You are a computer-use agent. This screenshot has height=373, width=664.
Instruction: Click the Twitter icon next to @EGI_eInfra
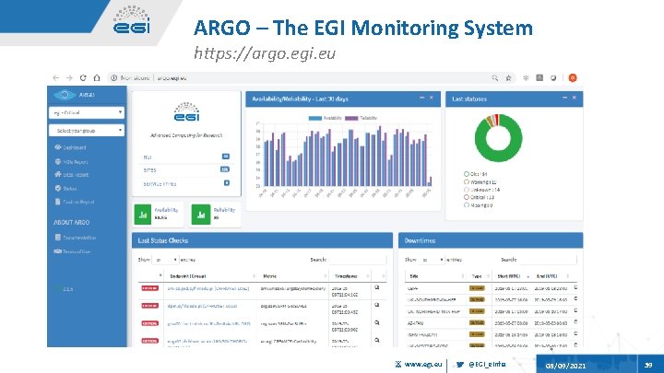click(460, 364)
